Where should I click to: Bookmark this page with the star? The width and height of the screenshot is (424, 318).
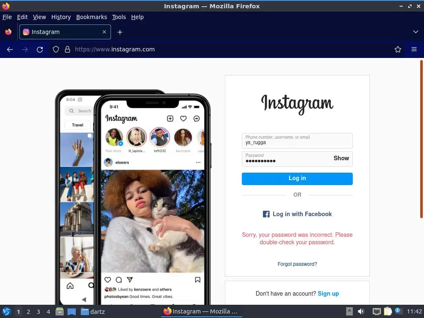tap(398, 49)
